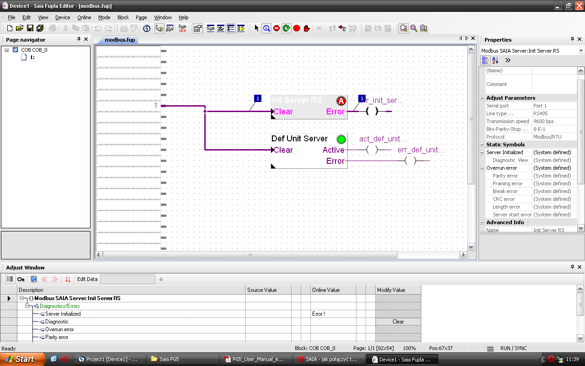Viewport: 585px width, 366px height.
Task: Click the red no-entry stop icon
Action: [277, 28]
